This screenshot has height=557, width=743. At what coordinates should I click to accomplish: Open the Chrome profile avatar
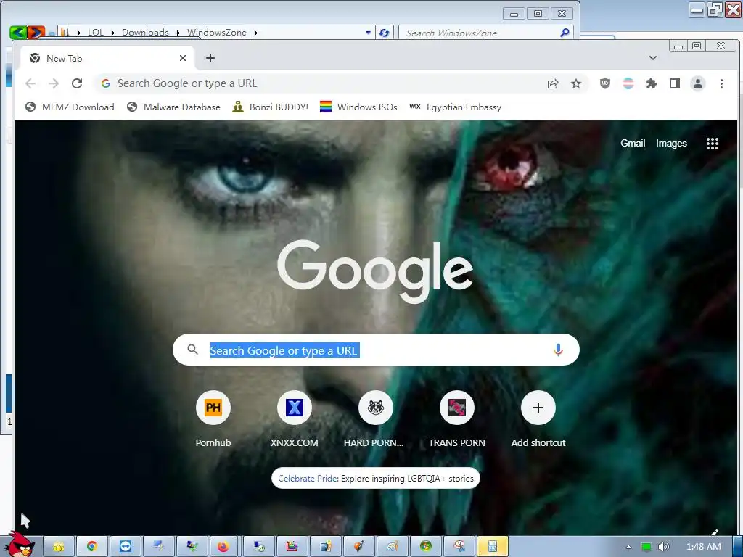(x=698, y=84)
